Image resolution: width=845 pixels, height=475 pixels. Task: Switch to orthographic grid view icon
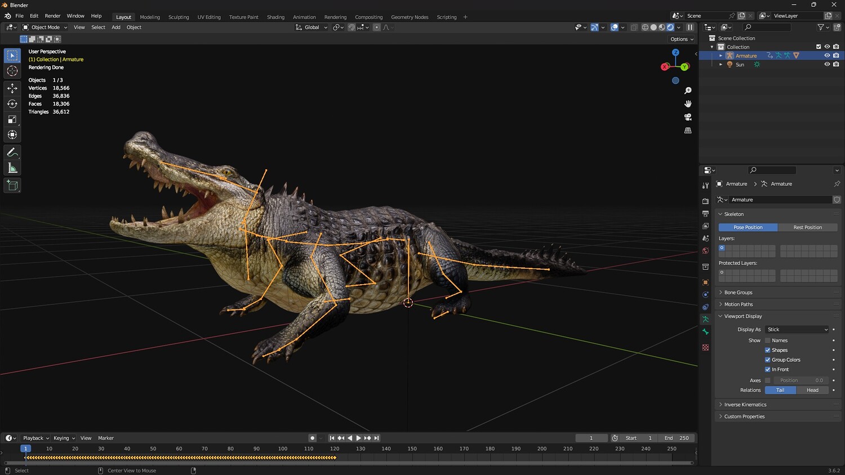point(688,131)
